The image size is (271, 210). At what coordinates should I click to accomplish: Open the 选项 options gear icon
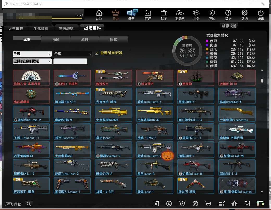(x=244, y=15)
